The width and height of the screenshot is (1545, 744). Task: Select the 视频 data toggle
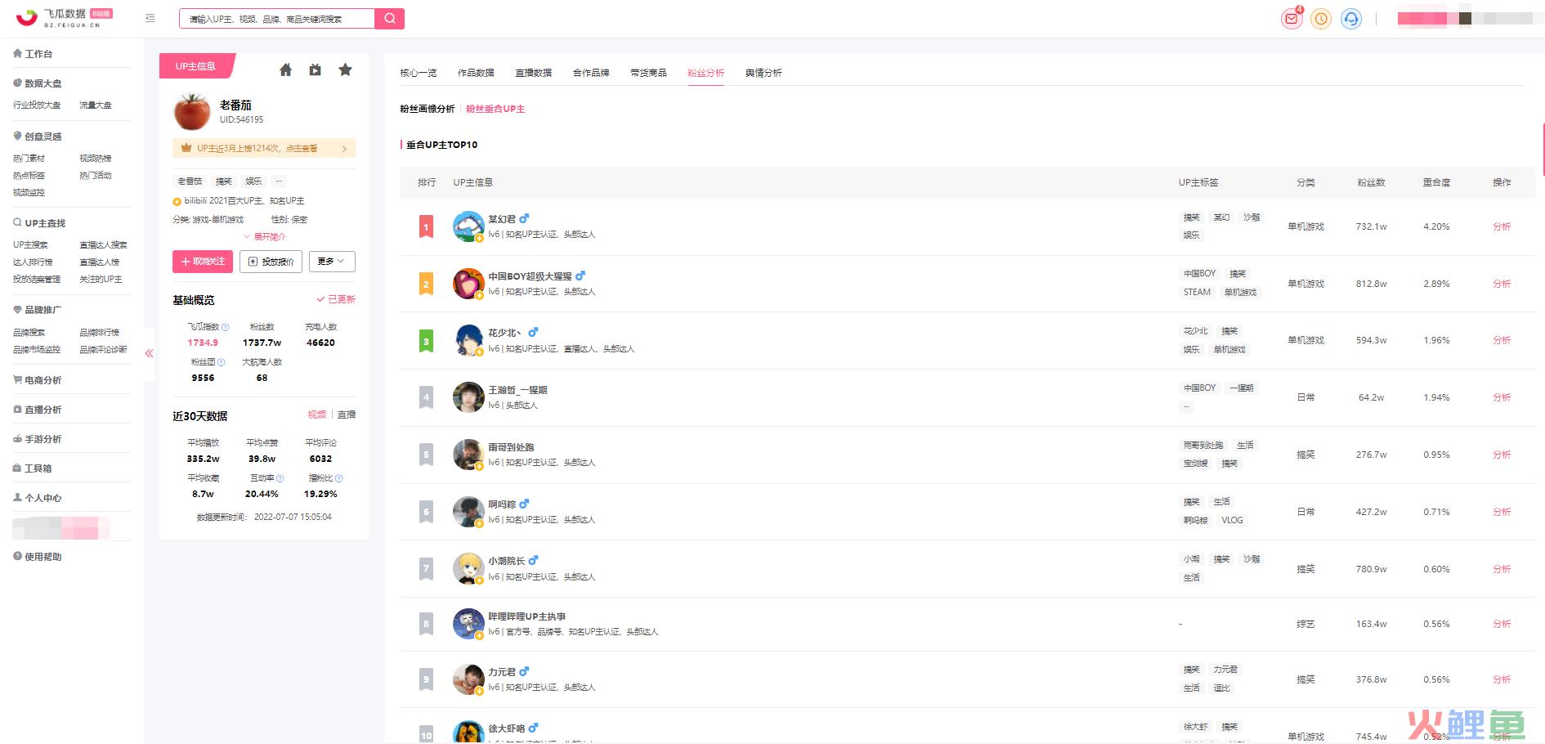click(x=317, y=415)
